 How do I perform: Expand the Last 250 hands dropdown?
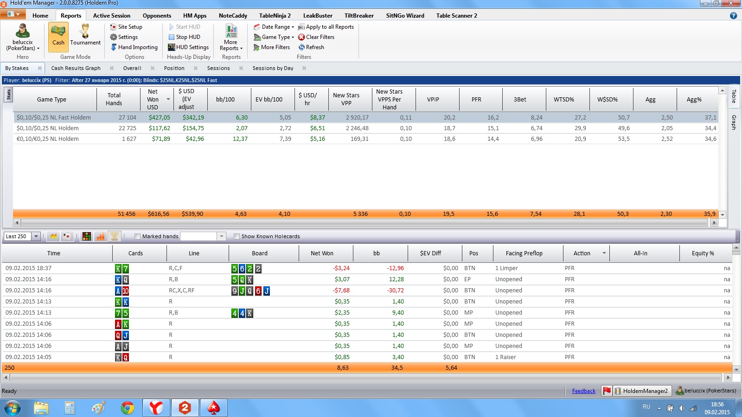coord(36,236)
